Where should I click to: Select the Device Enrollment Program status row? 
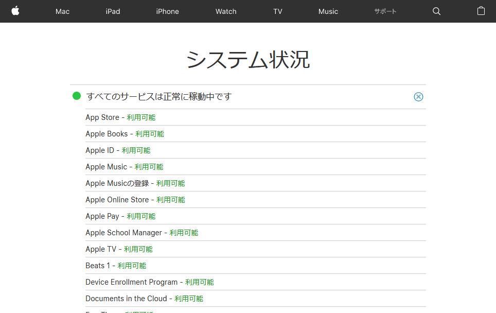(256, 282)
